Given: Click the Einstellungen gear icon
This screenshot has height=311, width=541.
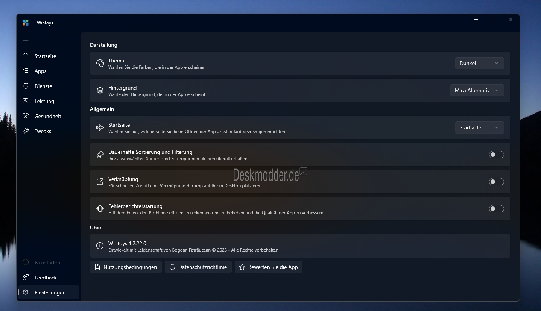Looking at the screenshot, I should [26, 292].
